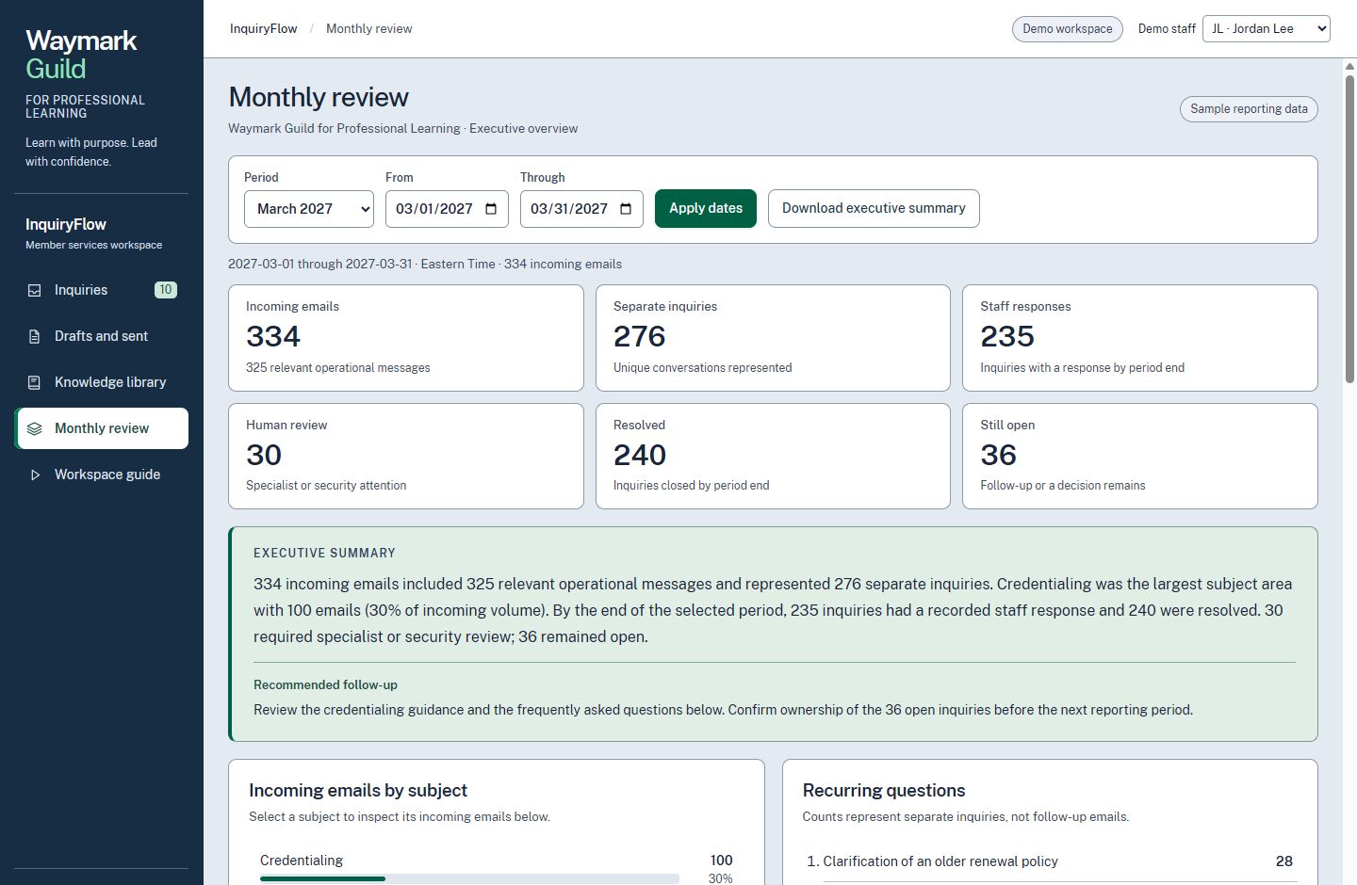
Task: Download executive summary
Action: (874, 208)
